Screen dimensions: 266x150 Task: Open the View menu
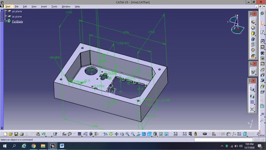[x=34, y=6]
